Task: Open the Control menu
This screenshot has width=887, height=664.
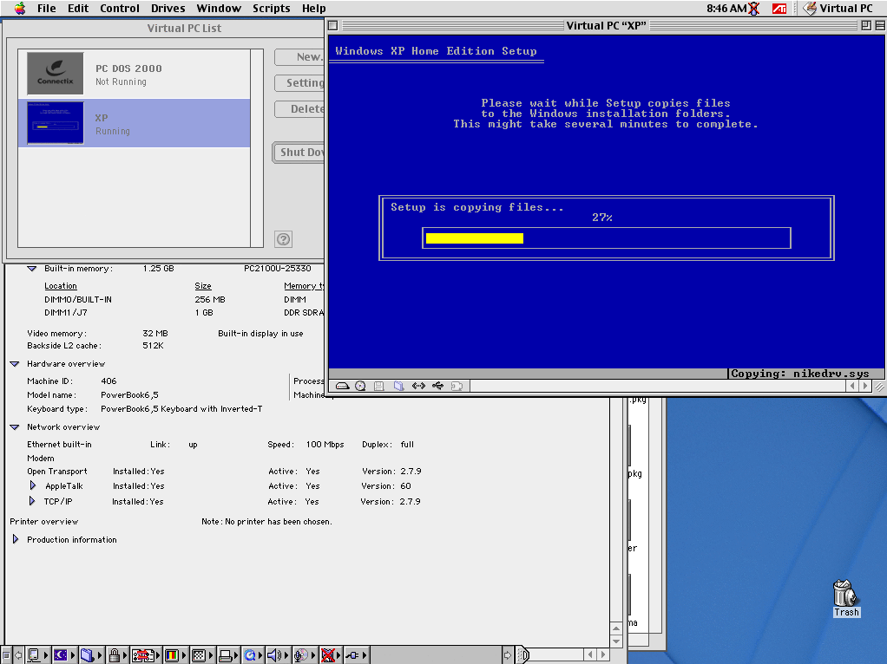Action: pyautogui.click(x=120, y=9)
